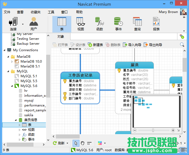This screenshot has height=155, width=189.
Task: Select the Backup Server connection
Action: pos(28,44)
